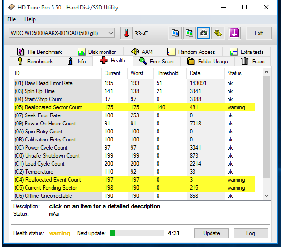The height and width of the screenshot is (247, 281).
Task: Click the Log button
Action: 251,233
